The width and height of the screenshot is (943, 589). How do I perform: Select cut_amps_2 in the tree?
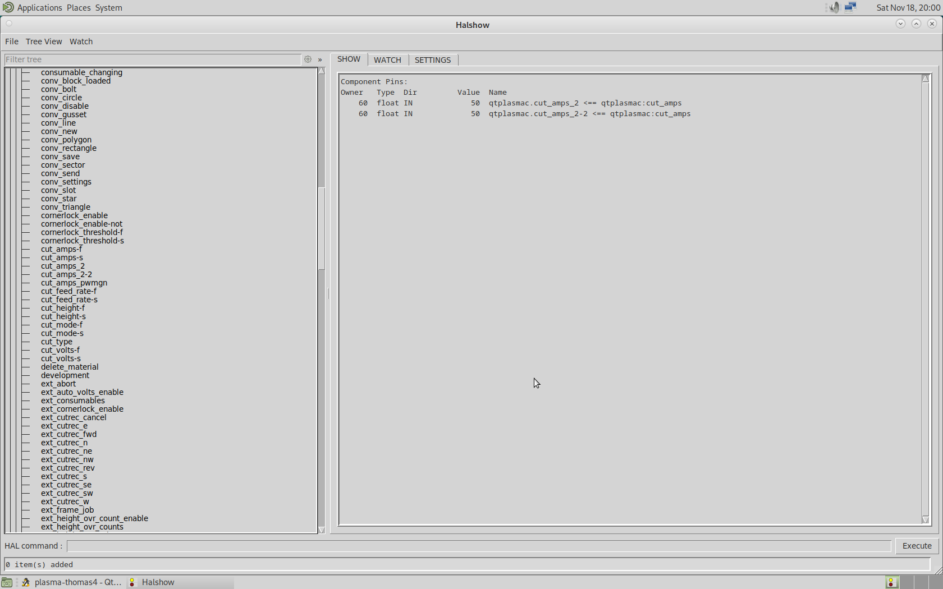point(63,266)
